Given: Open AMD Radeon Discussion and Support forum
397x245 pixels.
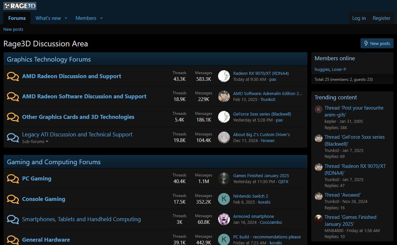Looking at the screenshot, I should tap(71, 76).
